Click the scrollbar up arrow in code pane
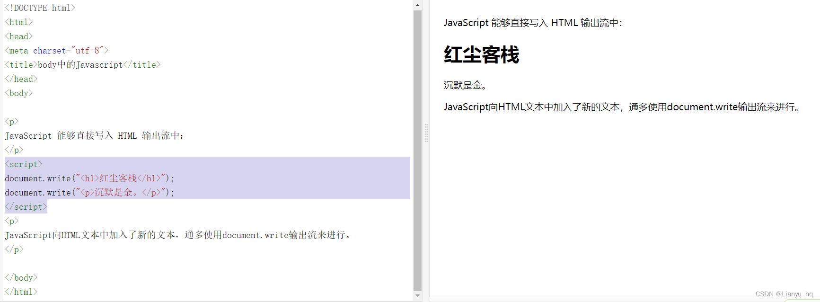This screenshot has height=302, width=820. pyautogui.click(x=417, y=5)
